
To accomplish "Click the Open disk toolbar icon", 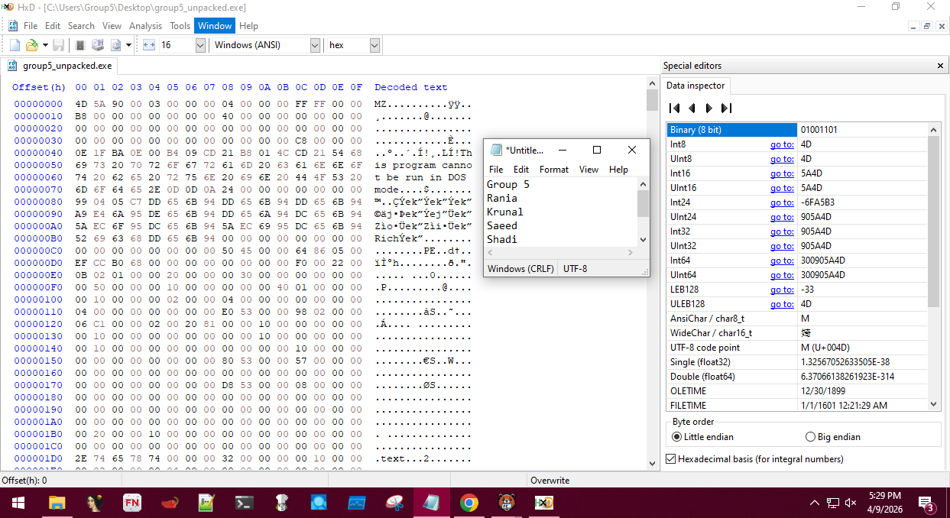I will pyautogui.click(x=98, y=45).
